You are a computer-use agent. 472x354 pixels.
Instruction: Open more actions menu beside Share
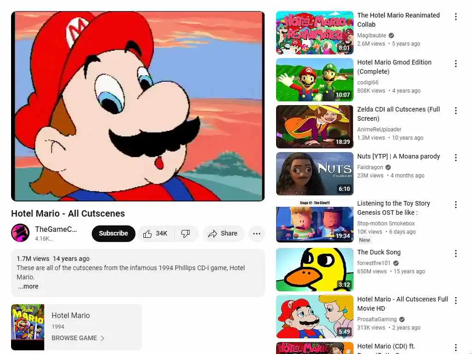[x=256, y=234]
